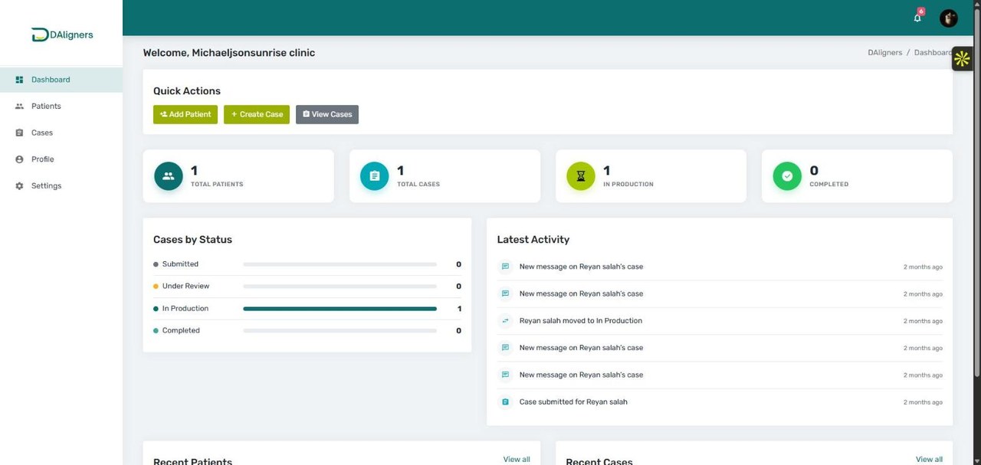Click the Under Review status progress bar
Image resolution: width=981 pixels, height=465 pixels.
[340, 287]
